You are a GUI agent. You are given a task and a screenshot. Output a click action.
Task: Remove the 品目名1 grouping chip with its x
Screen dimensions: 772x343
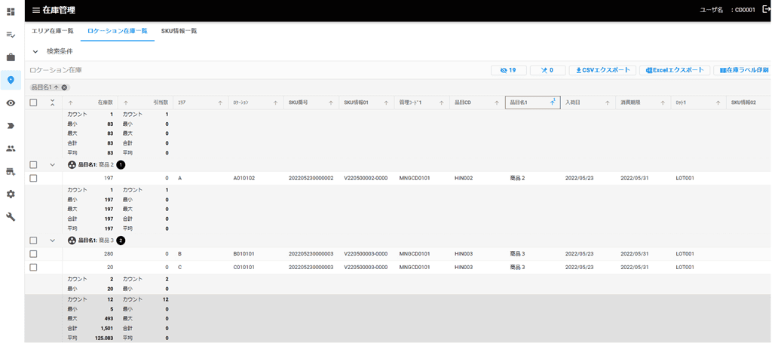(65, 87)
